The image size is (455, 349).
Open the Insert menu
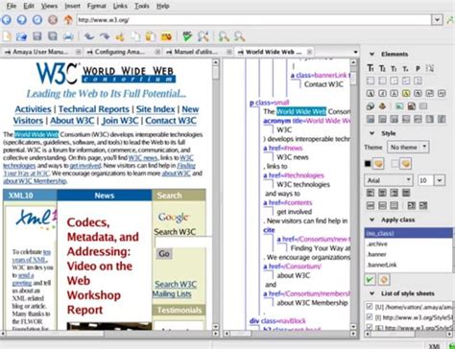click(72, 6)
